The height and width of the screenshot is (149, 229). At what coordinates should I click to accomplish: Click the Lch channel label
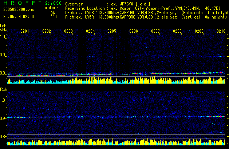(3, 26)
